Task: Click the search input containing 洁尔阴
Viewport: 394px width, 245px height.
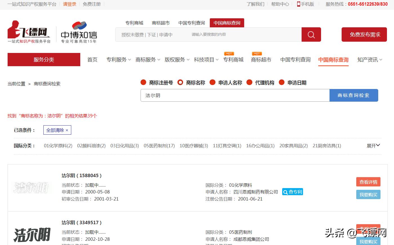Action: (x=235, y=95)
